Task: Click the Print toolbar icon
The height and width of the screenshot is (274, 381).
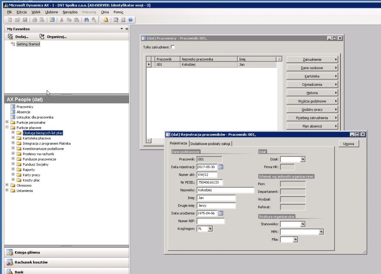Action: [35, 20]
